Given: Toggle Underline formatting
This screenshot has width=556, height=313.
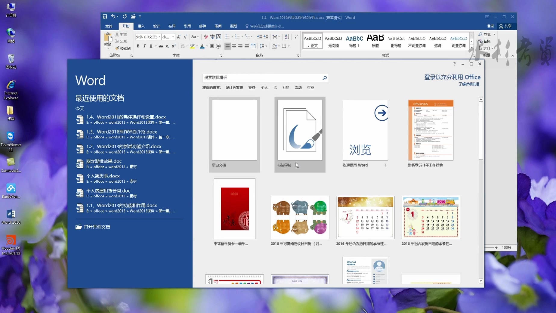Looking at the screenshot, I should pyautogui.click(x=151, y=46).
